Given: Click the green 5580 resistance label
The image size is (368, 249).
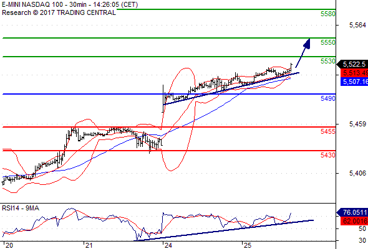Looking at the screenshot, I should coord(328,14).
